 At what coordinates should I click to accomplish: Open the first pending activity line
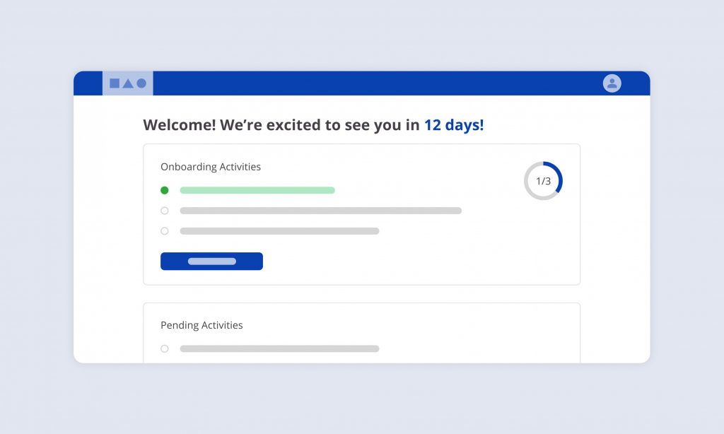279,348
